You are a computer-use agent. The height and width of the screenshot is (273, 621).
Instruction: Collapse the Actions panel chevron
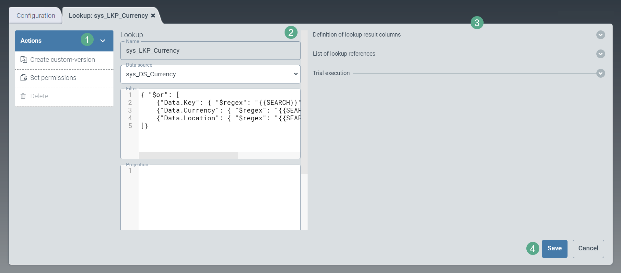click(103, 41)
